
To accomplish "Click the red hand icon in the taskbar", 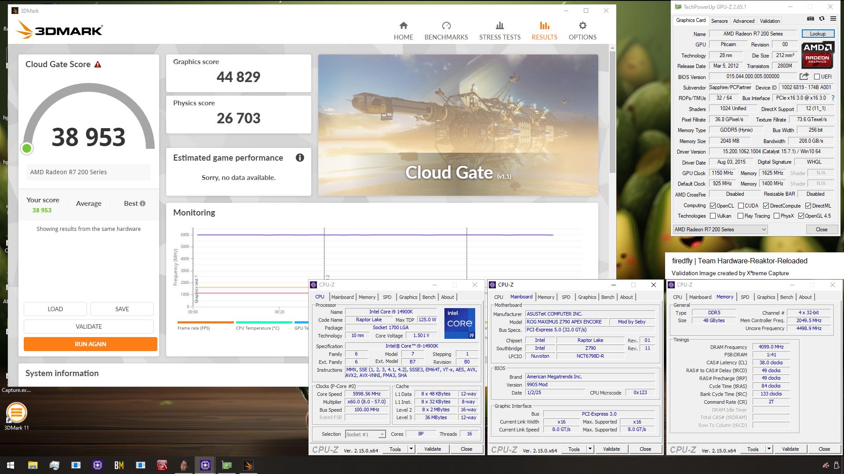I will (162, 465).
